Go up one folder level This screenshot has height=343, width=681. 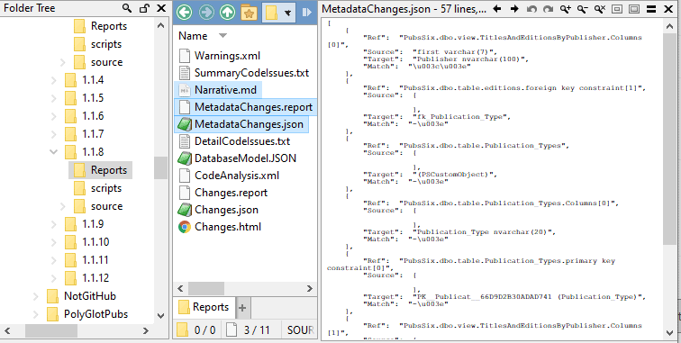coord(228,13)
